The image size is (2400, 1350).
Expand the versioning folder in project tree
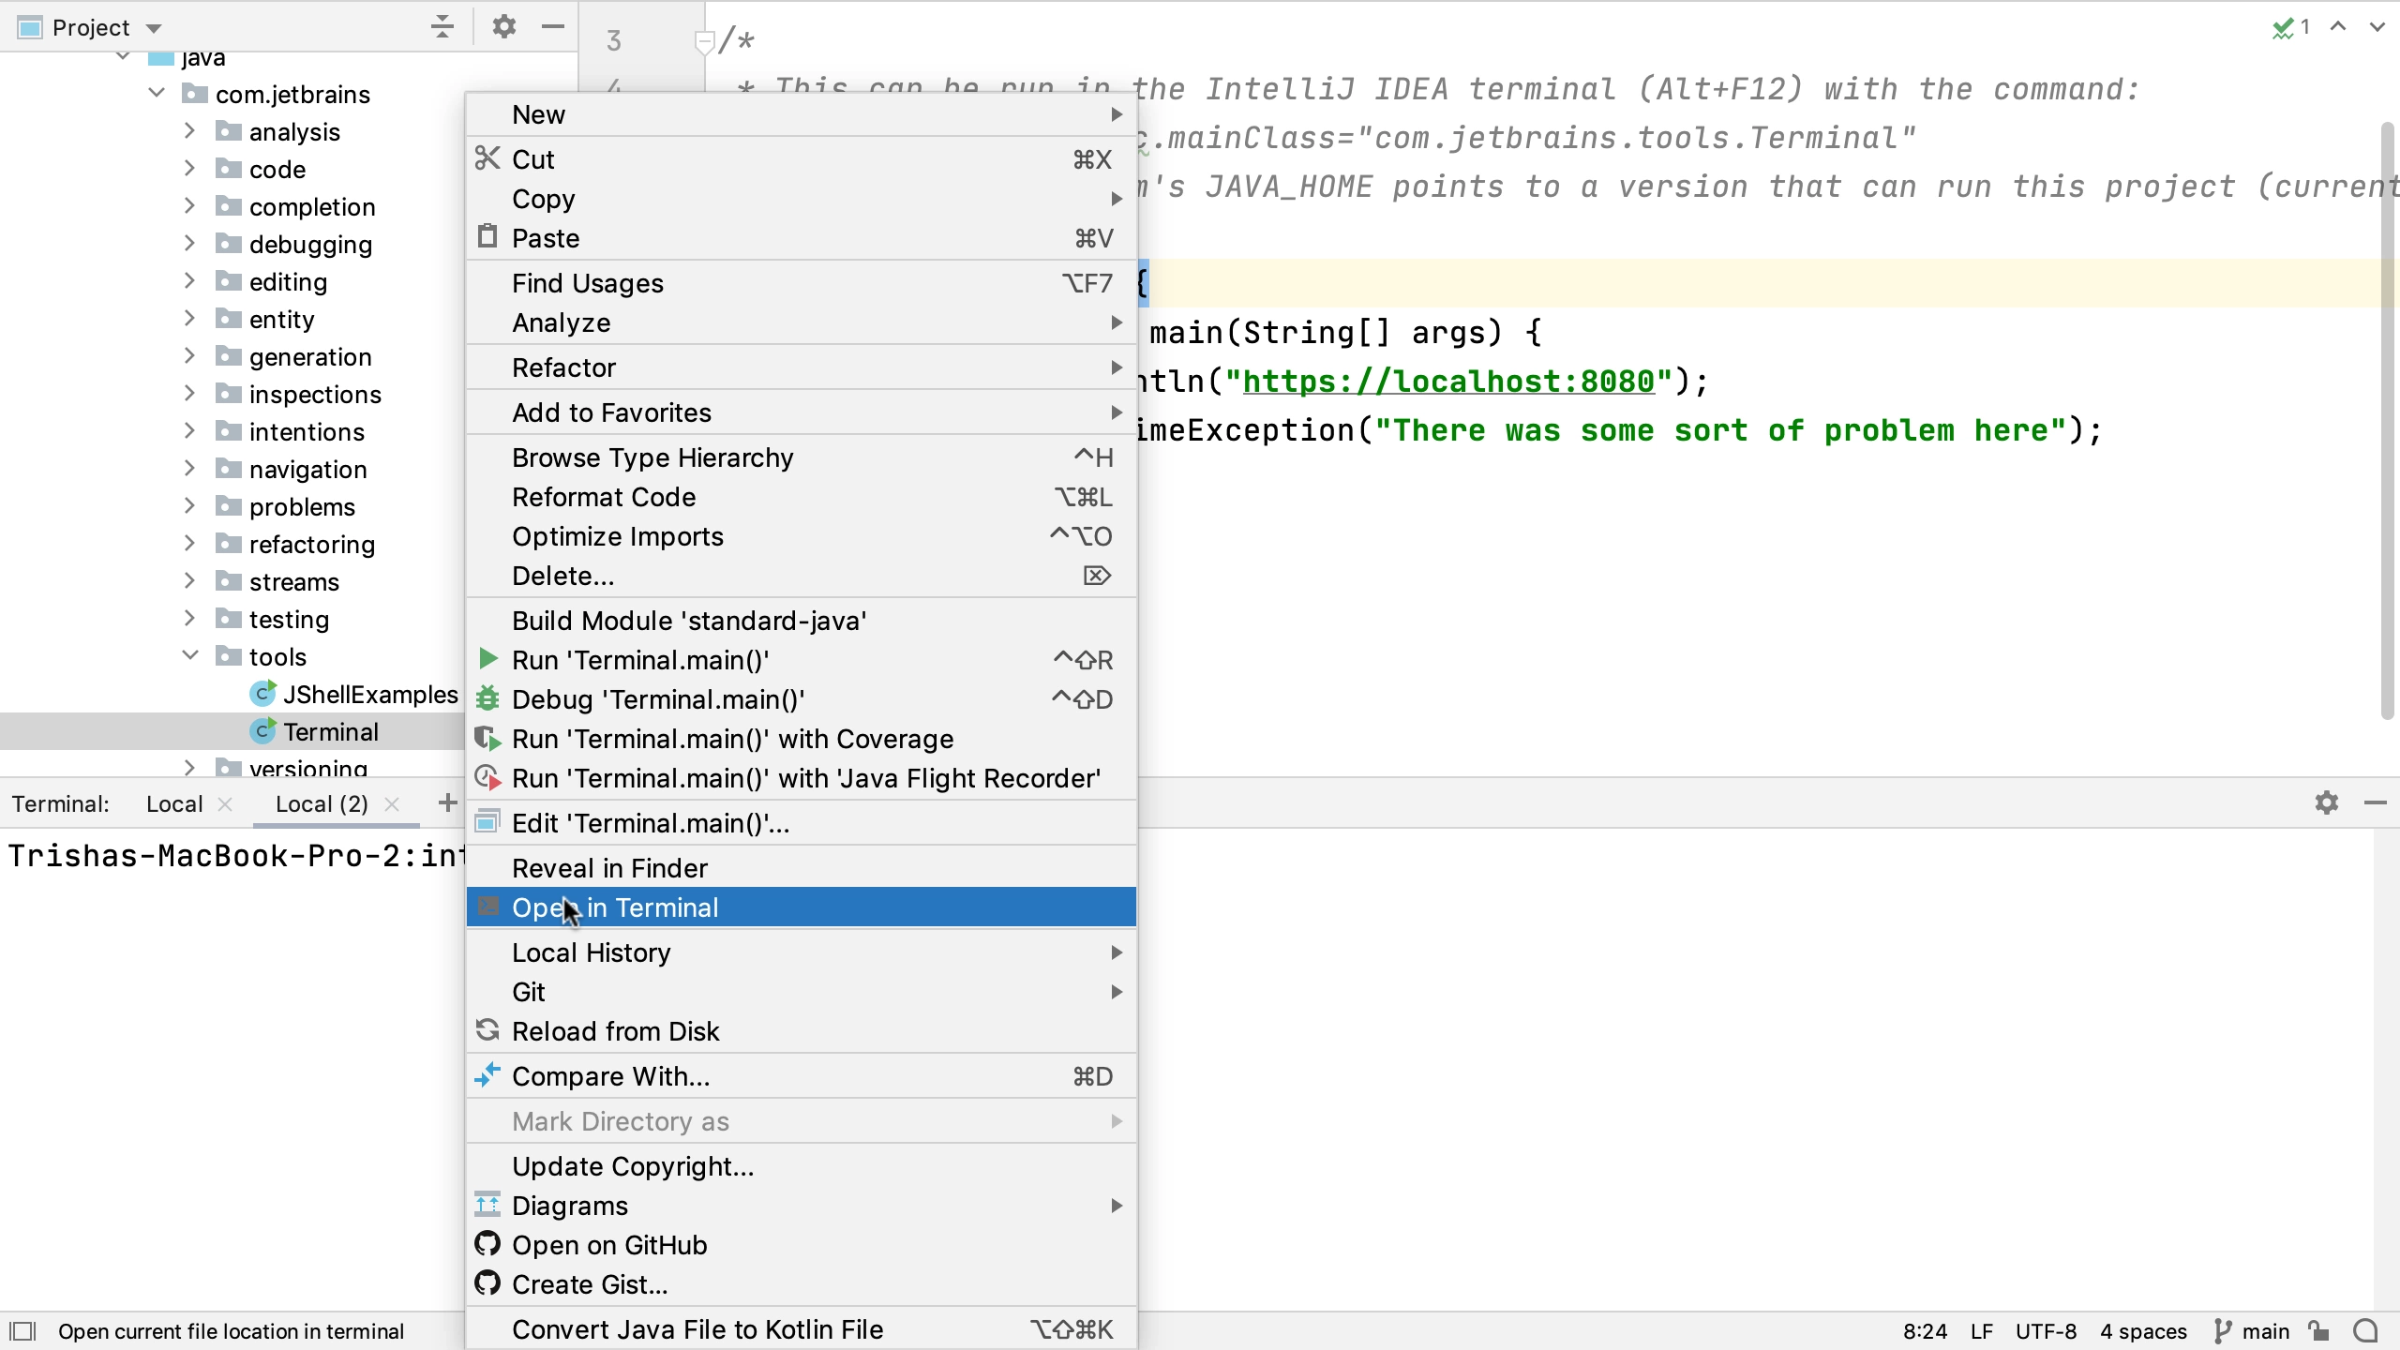pos(189,768)
